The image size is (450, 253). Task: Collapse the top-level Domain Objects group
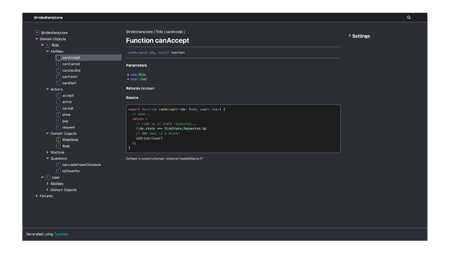coord(37,39)
